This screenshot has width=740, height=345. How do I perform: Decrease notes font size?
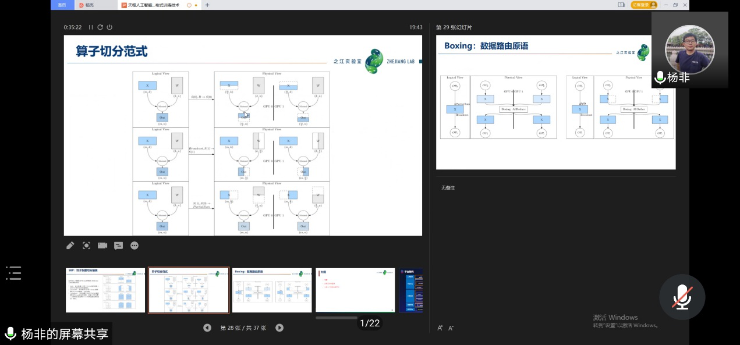click(451, 328)
